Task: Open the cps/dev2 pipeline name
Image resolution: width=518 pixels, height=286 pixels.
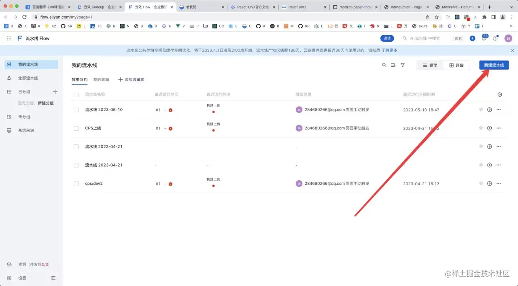Action: (x=94, y=184)
